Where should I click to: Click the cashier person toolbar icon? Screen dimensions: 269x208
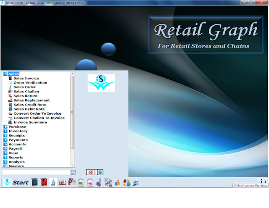99,182
